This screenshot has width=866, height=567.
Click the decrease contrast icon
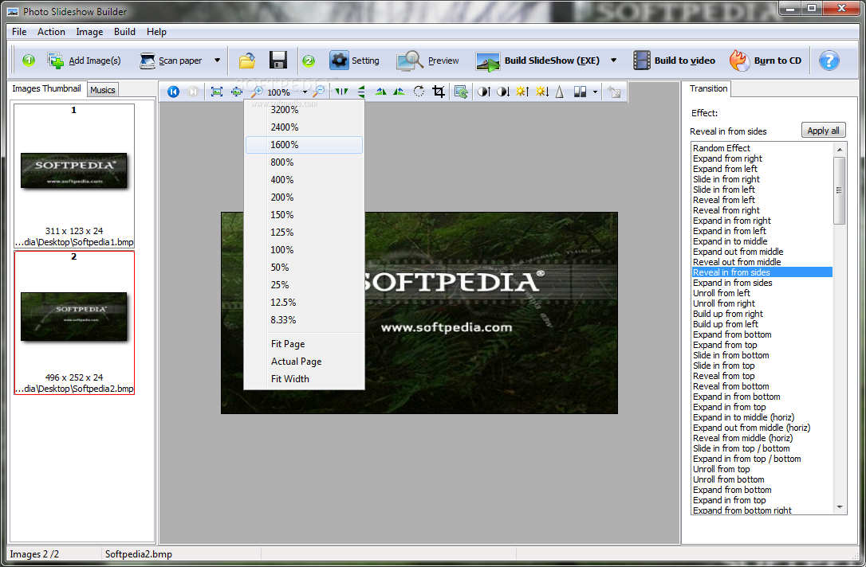(x=502, y=92)
